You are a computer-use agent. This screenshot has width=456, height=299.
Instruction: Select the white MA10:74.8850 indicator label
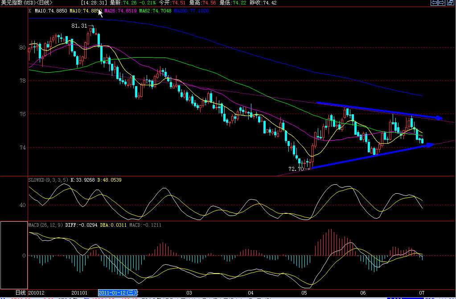[x=51, y=11]
